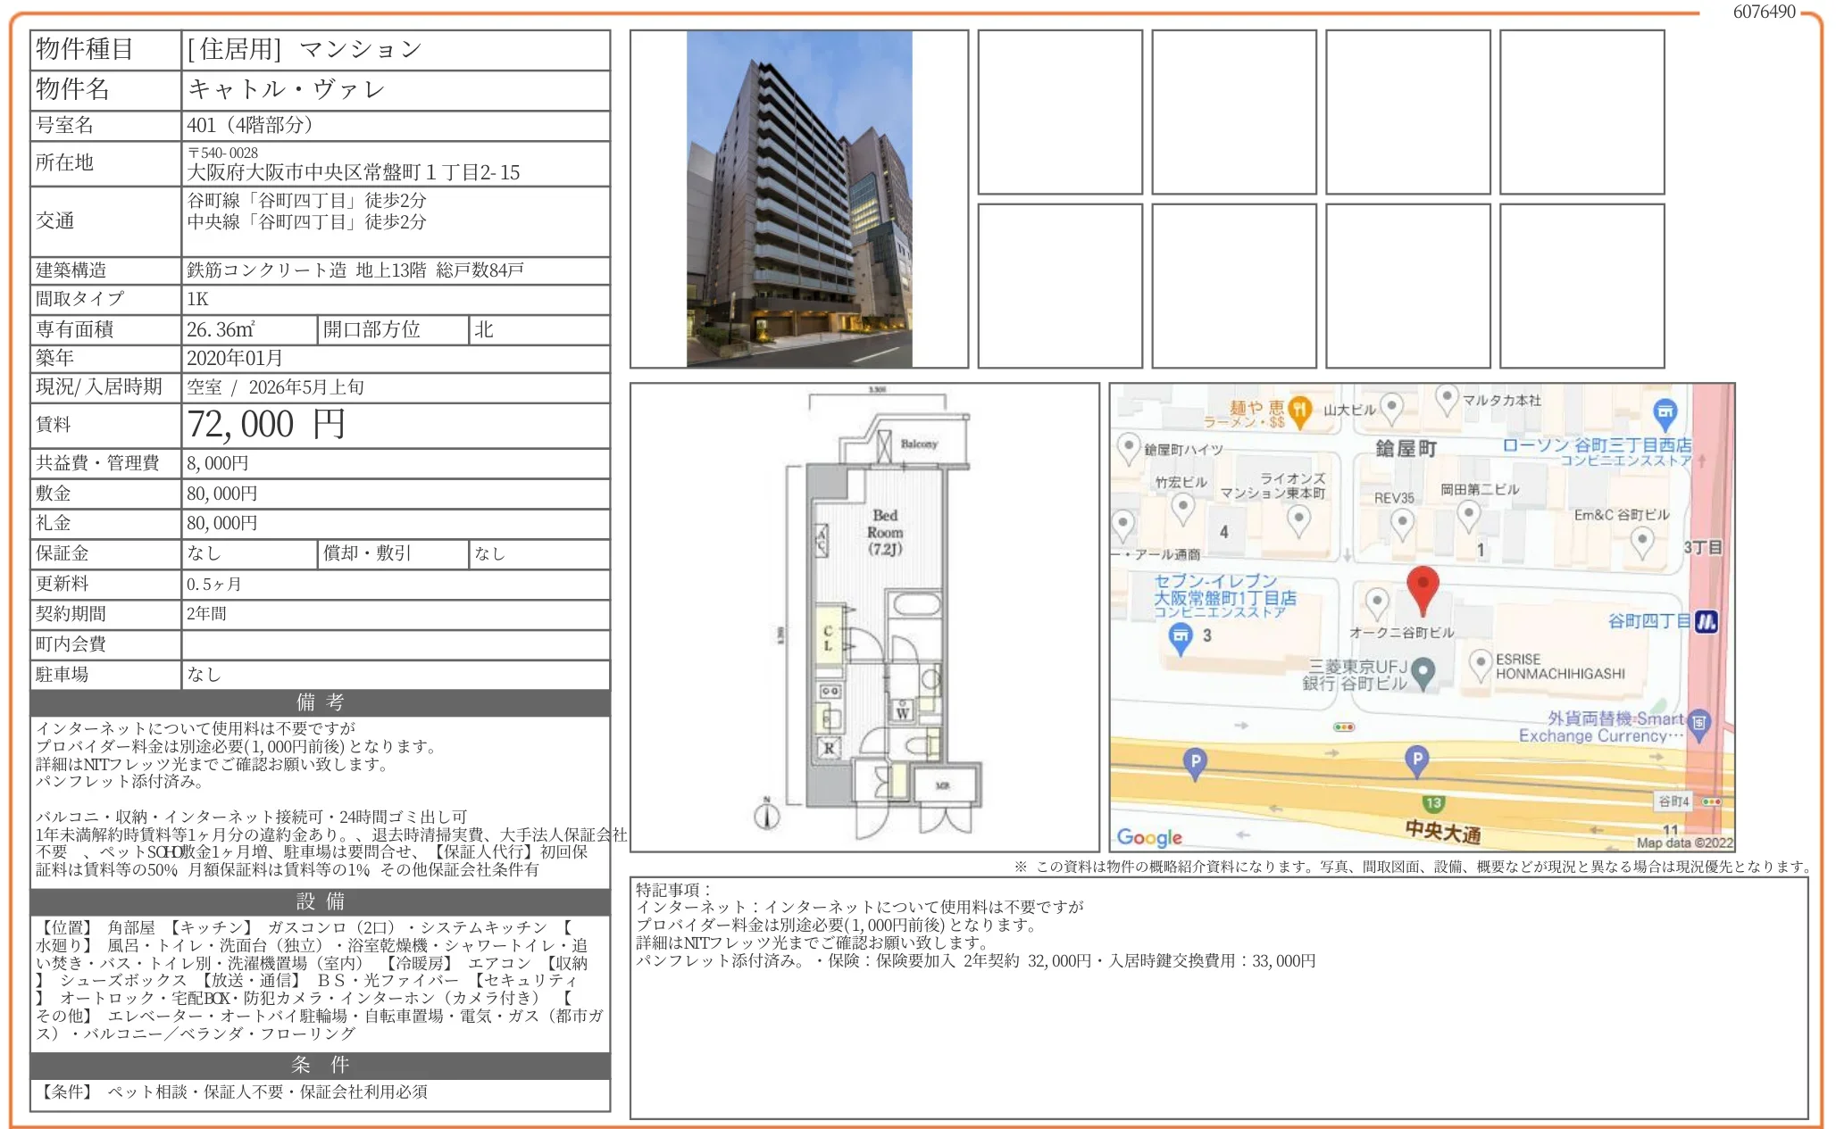The image size is (1836, 1129).
Task: Click the 設備 section header bar
Action: [320, 901]
